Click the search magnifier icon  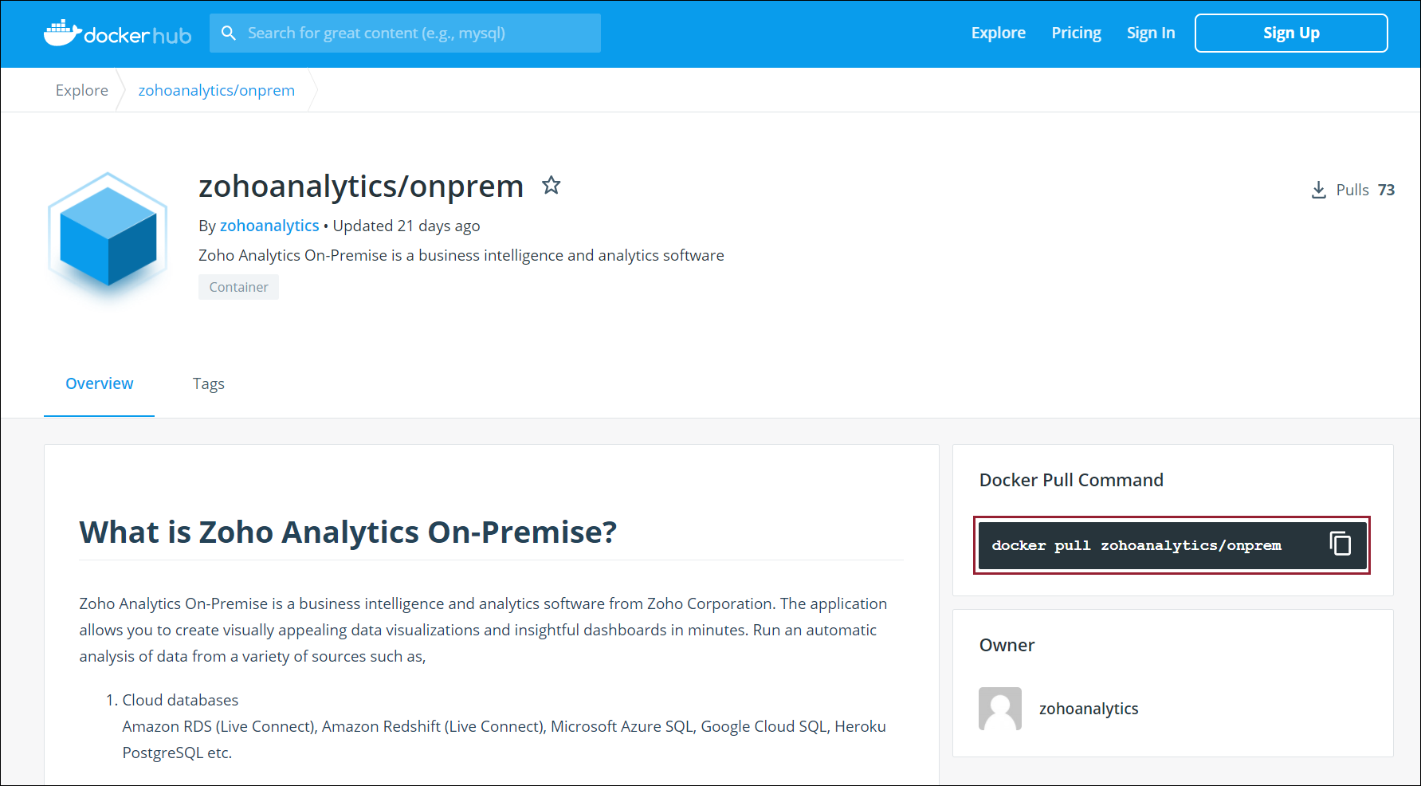pos(229,33)
